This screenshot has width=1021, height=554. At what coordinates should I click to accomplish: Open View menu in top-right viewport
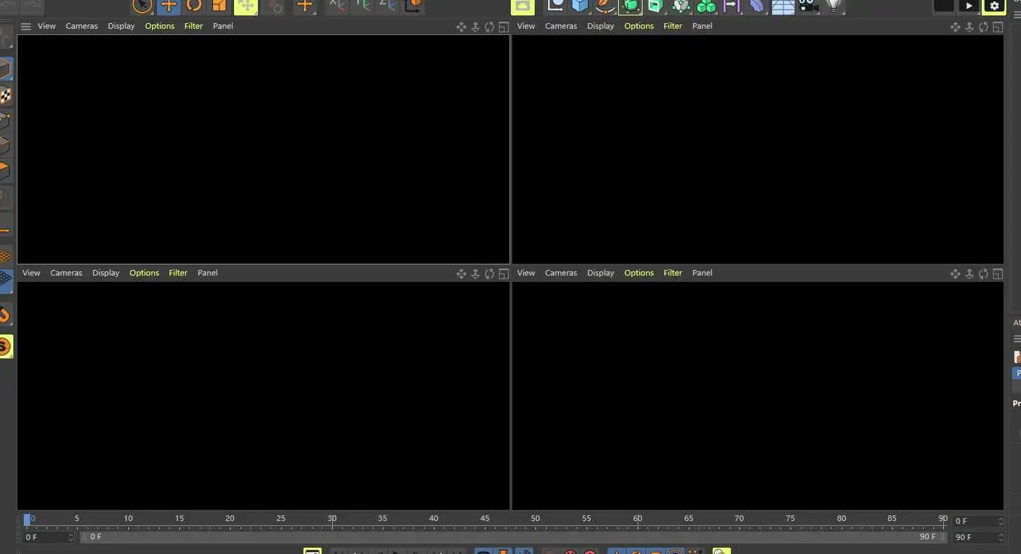pyautogui.click(x=526, y=26)
